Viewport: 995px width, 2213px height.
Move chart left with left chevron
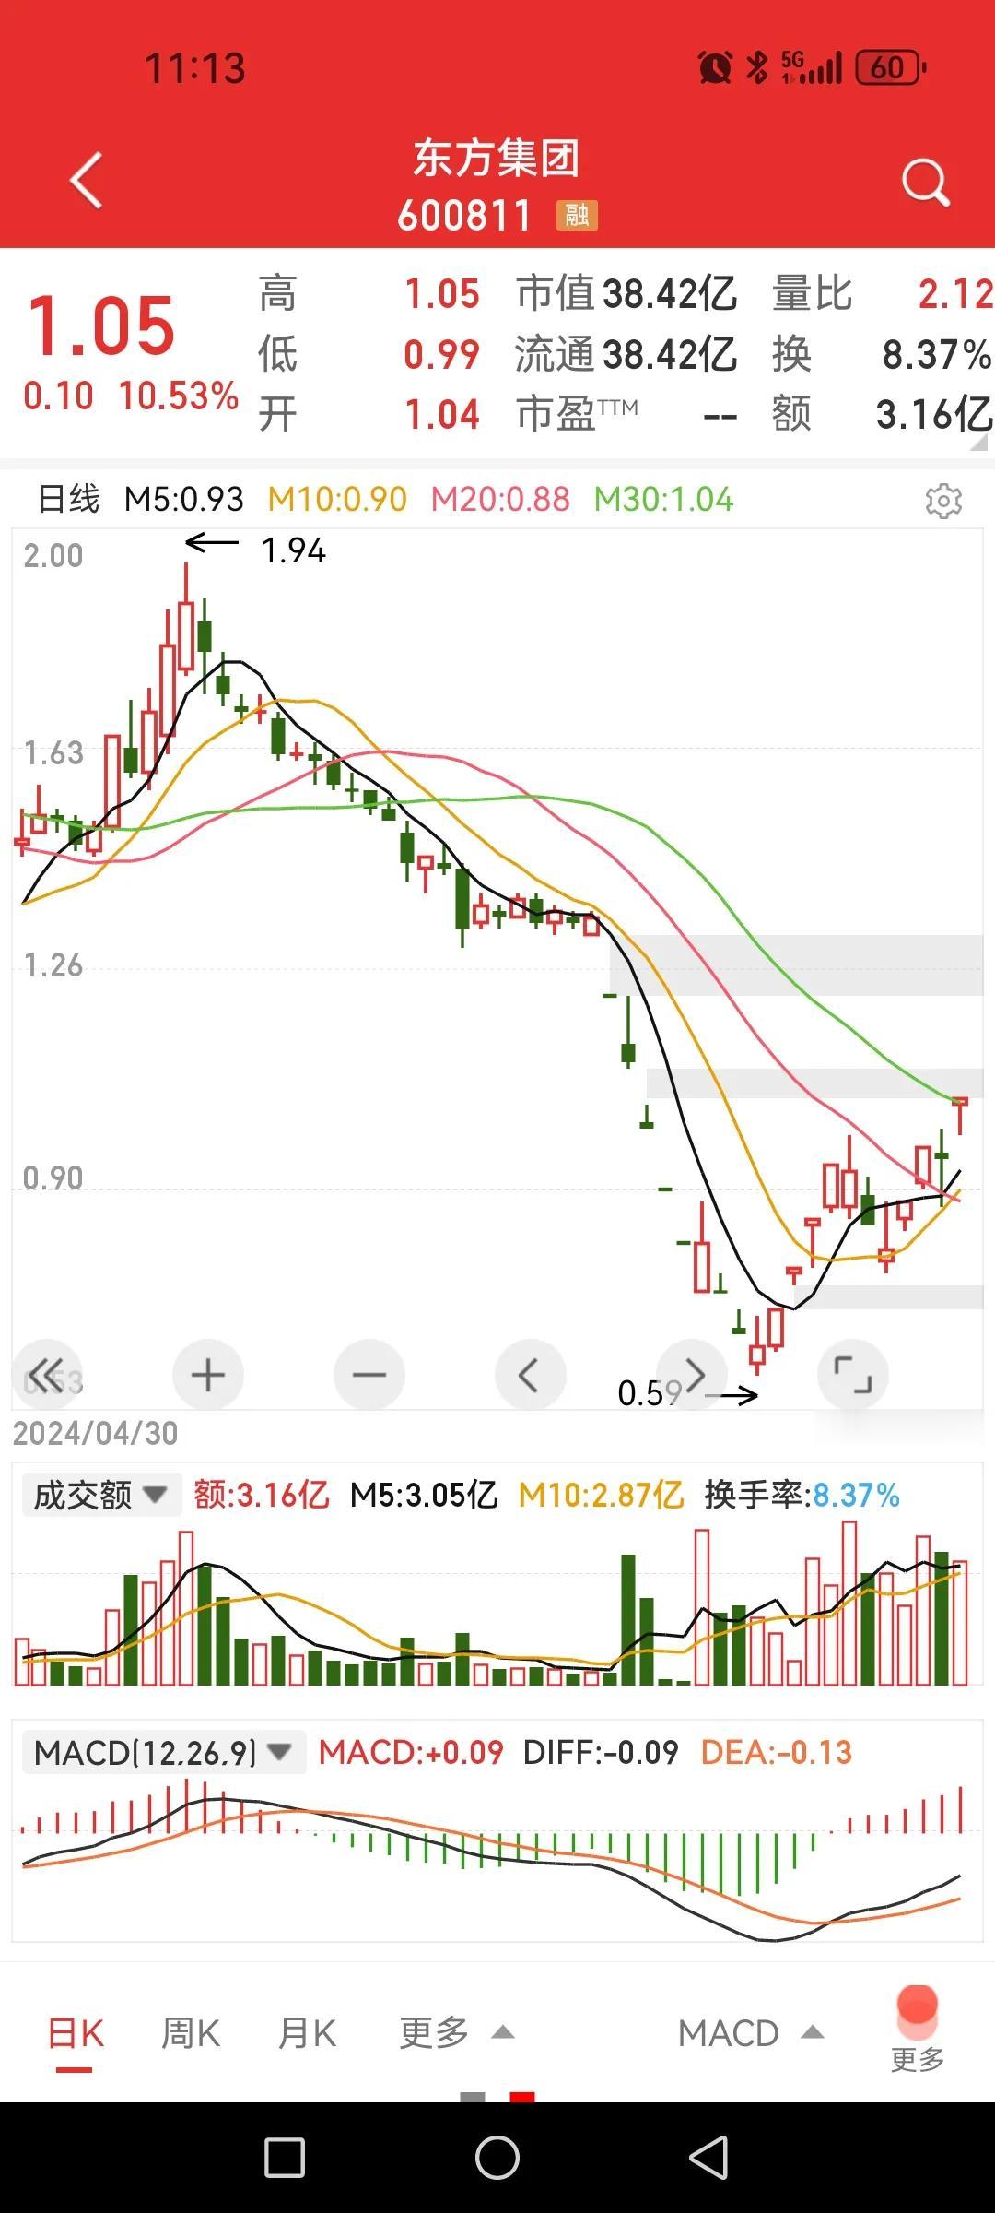click(x=531, y=1374)
